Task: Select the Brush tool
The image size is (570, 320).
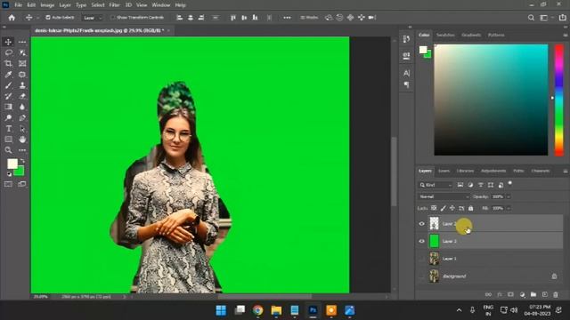Action: click(8, 85)
